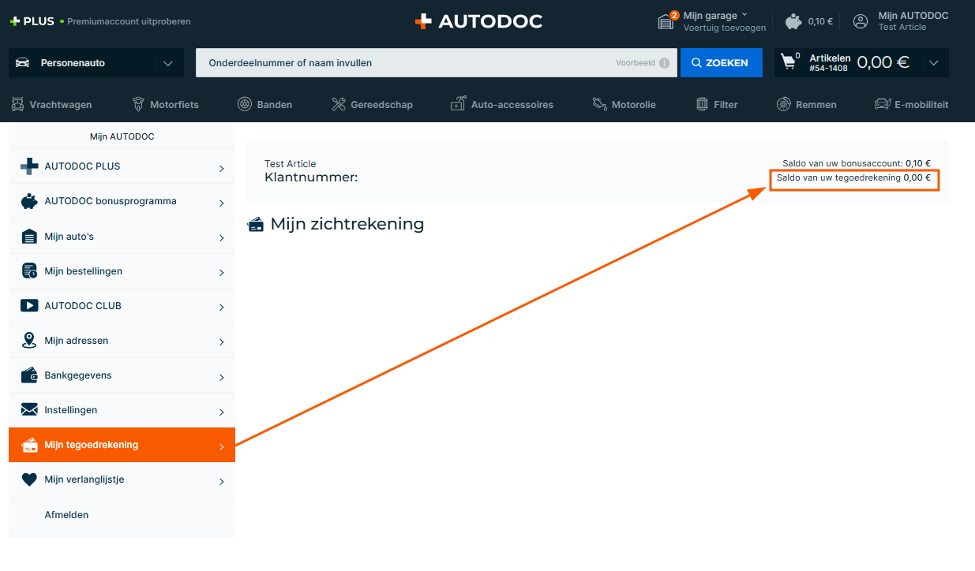Expand the AUTODOC PLUS sidebar chevron
The height and width of the screenshot is (571, 975).
[221, 168]
